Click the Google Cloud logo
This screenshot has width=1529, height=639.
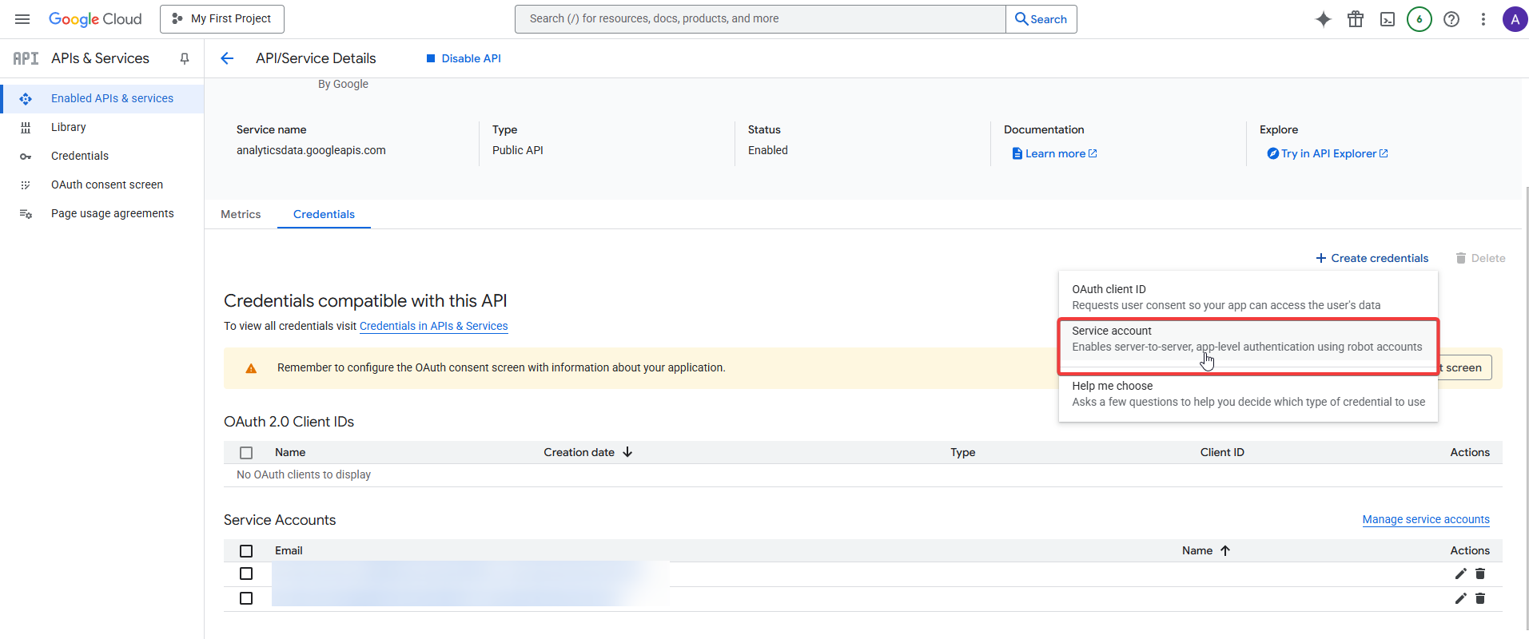(x=95, y=19)
